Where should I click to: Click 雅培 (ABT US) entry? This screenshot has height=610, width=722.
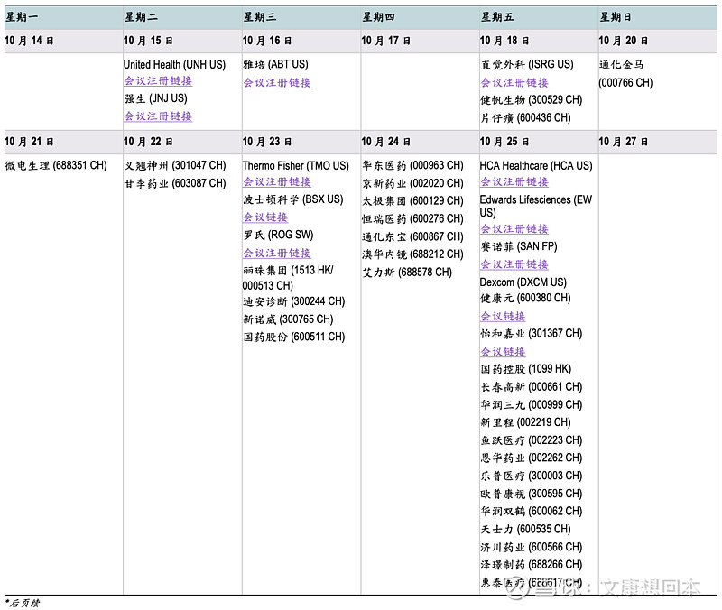tap(275, 64)
